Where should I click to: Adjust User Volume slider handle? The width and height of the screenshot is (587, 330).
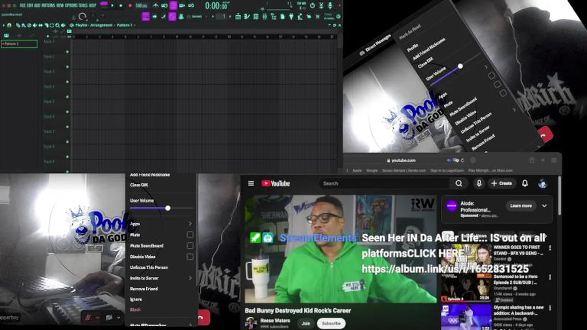point(168,208)
